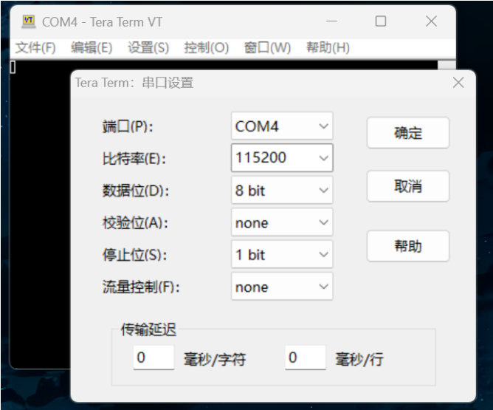Open the 文件(F) menu

pyautogui.click(x=35, y=48)
